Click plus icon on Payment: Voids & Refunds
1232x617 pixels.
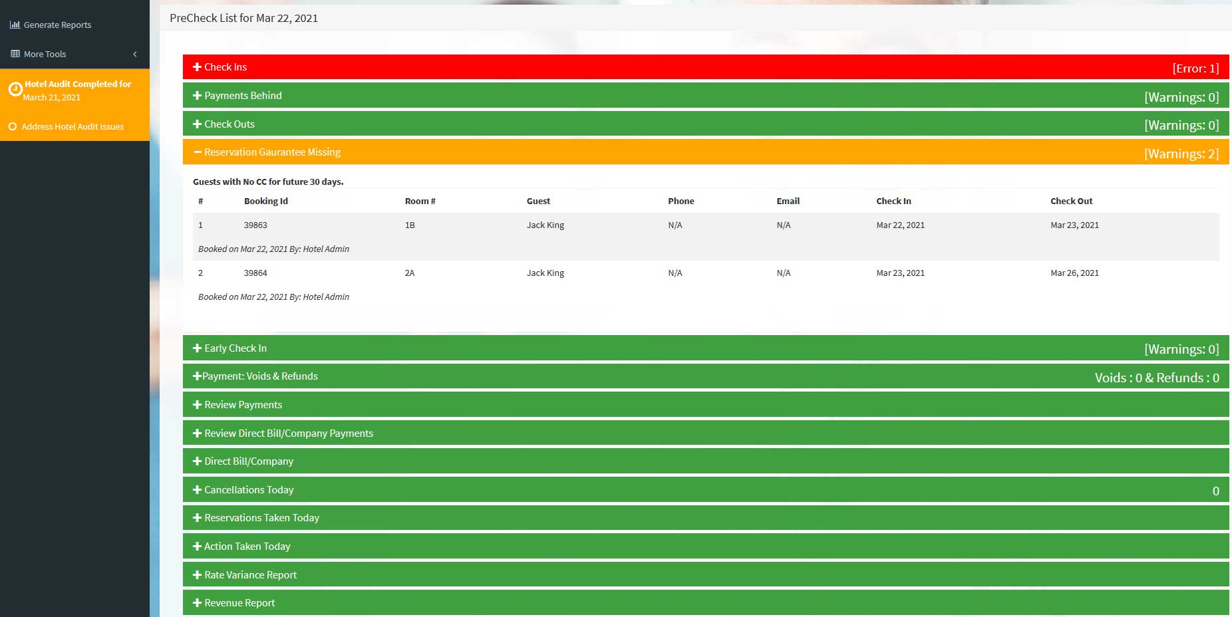(197, 376)
